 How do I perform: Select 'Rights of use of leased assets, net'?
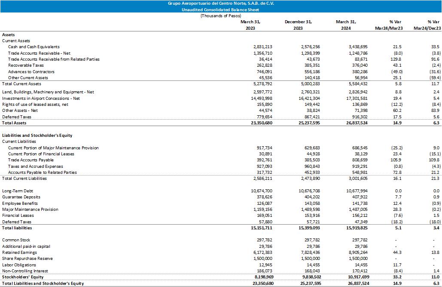pos(35,105)
